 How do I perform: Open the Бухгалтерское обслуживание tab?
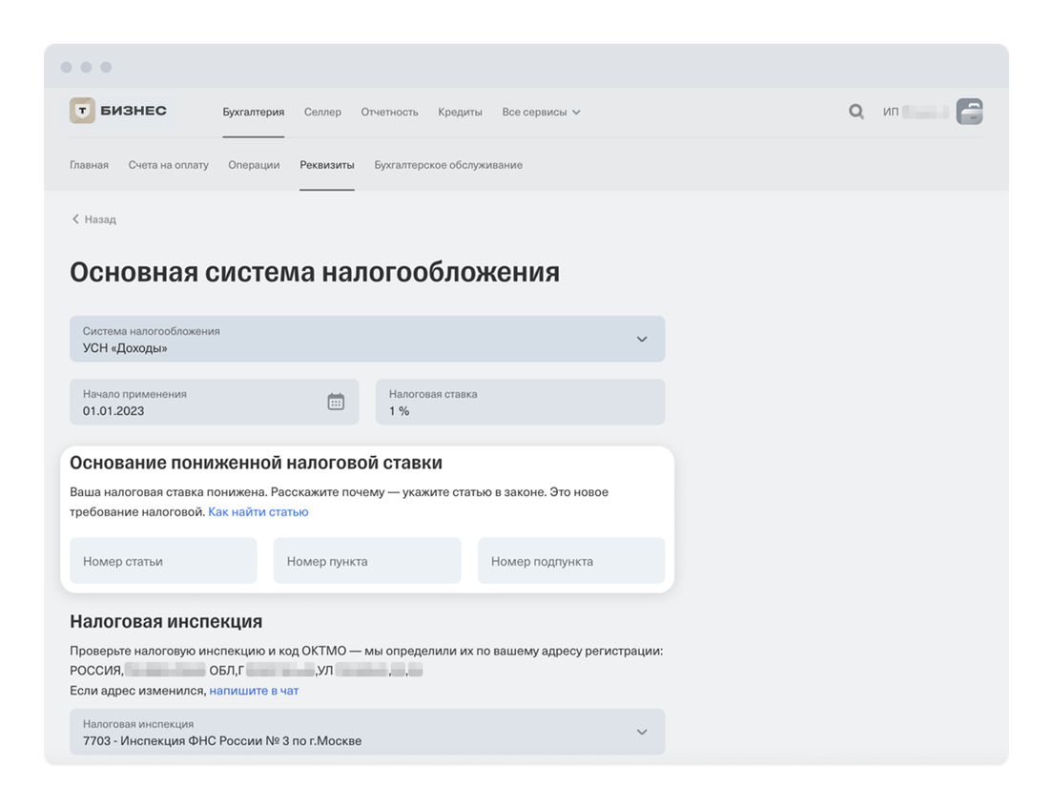pos(448,165)
